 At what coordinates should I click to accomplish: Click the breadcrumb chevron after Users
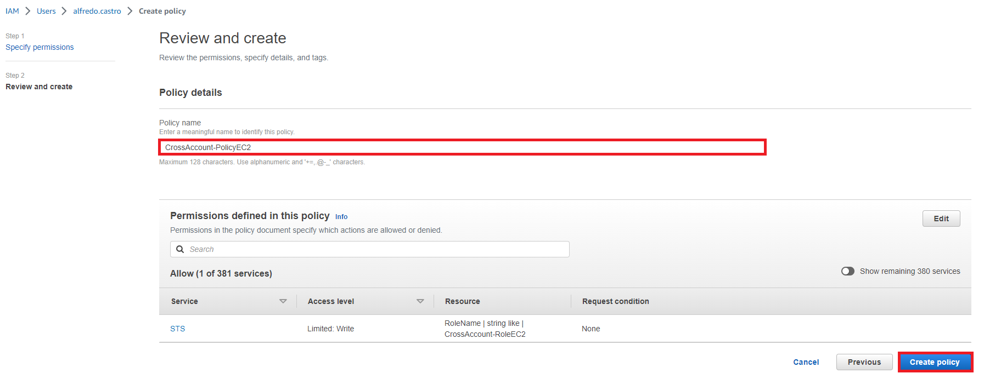point(64,11)
